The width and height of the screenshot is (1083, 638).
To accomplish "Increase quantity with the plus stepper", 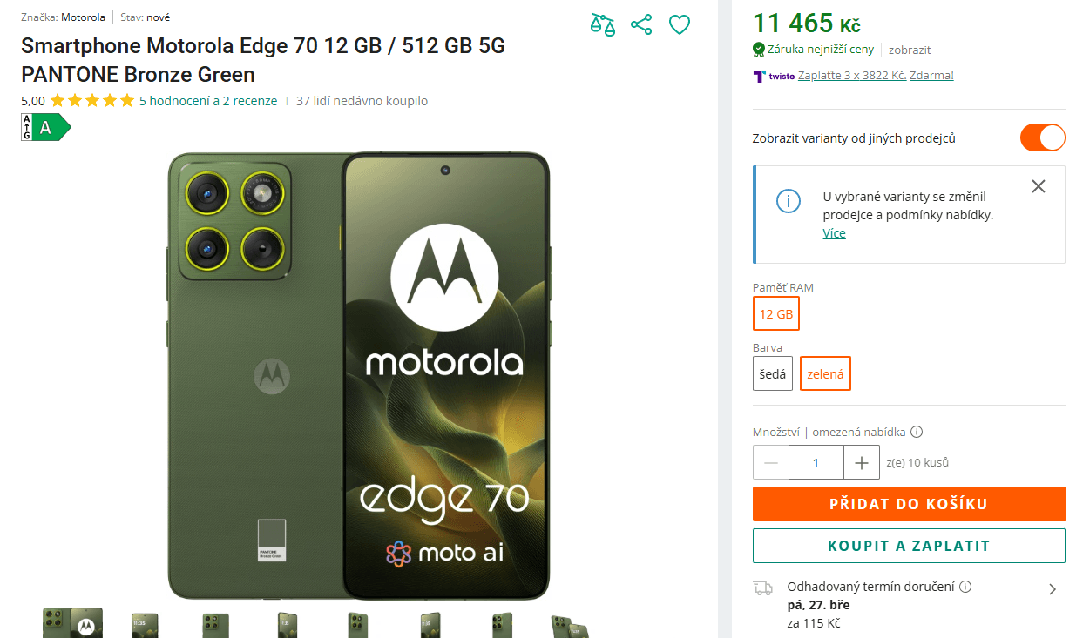I will point(862,462).
